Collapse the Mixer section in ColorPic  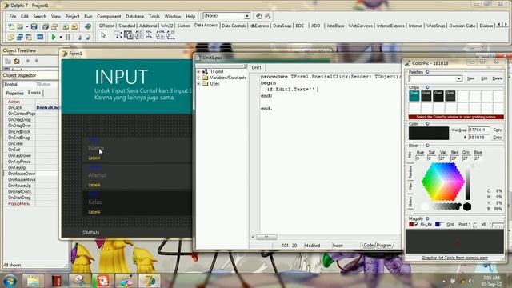[427, 146]
